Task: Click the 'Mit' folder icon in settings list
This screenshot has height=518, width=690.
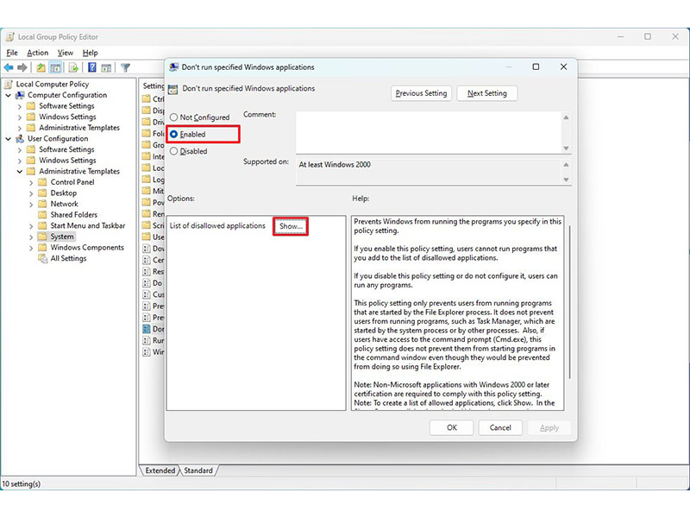Action: (147, 191)
